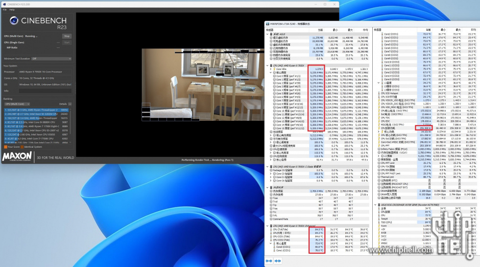
Task: Click the Thermal Limit row icon
Action: [x=379, y=177]
